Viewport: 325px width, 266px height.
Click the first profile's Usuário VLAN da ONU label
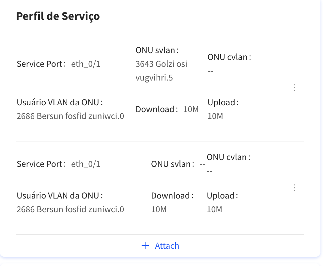coord(59,103)
